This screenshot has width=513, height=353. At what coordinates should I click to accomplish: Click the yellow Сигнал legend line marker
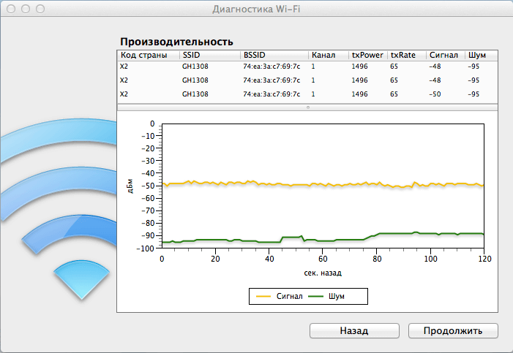click(x=261, y=296)
